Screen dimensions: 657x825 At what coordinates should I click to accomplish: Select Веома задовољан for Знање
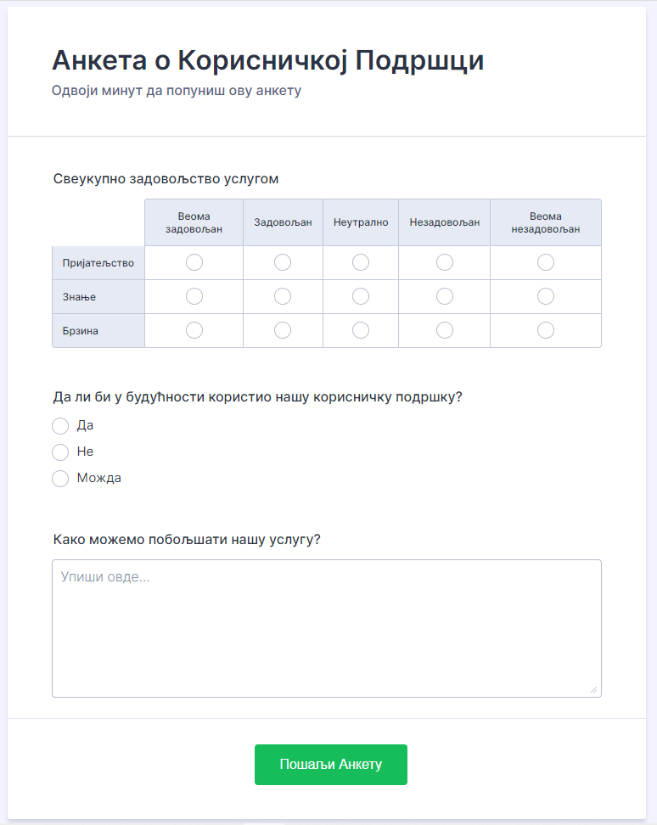[194, 296]
